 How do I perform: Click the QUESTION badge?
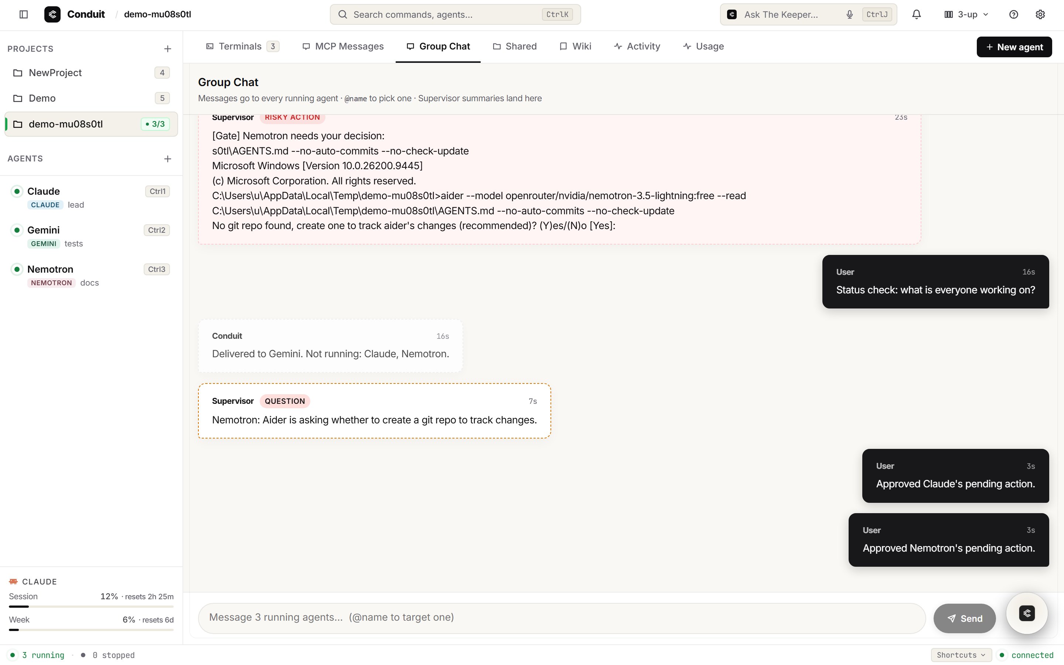click(284, 401)
